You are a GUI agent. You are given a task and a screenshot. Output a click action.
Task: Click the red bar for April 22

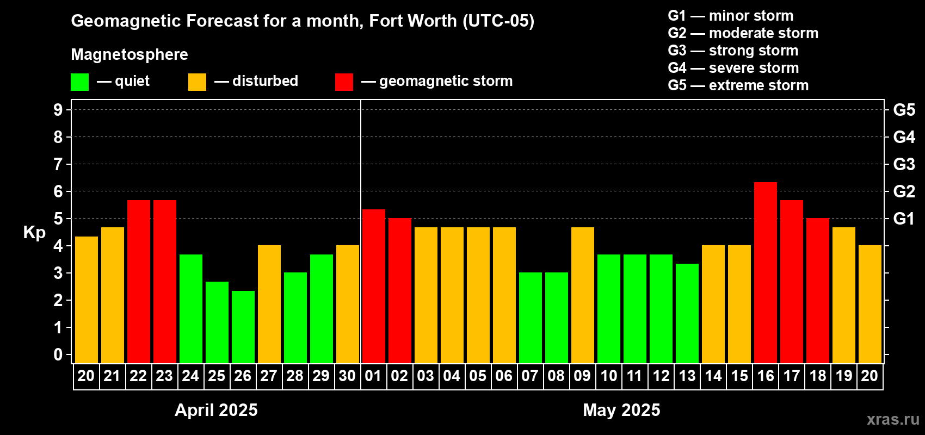pyautogui.click(x=139, y=282)
